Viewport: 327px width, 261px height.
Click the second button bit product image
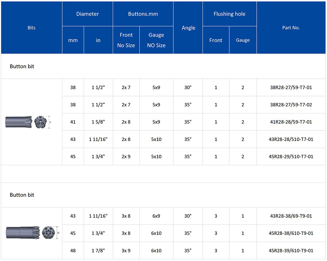tap(32, 233)
